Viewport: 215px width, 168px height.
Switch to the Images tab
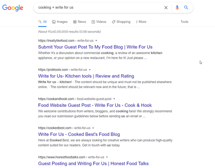coord(60,22)
